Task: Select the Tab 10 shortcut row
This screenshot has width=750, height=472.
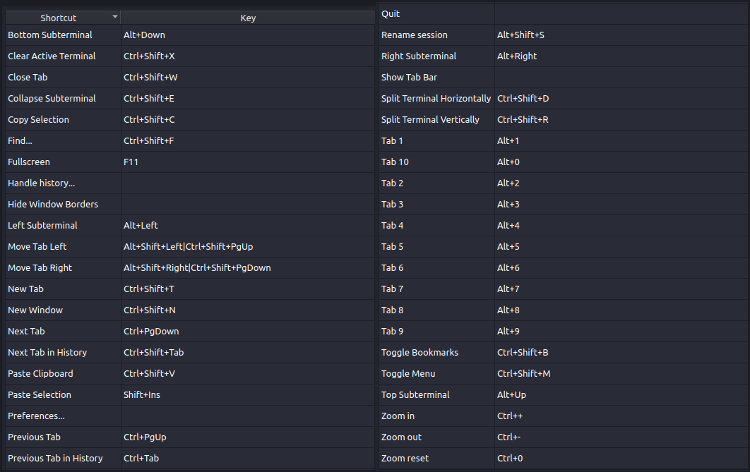Action: click(x=563, y=162)
